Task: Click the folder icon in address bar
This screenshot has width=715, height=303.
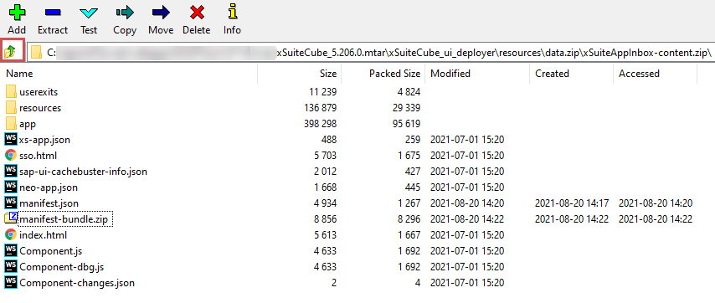Action: pyautogui.click(x=37, y=53)
